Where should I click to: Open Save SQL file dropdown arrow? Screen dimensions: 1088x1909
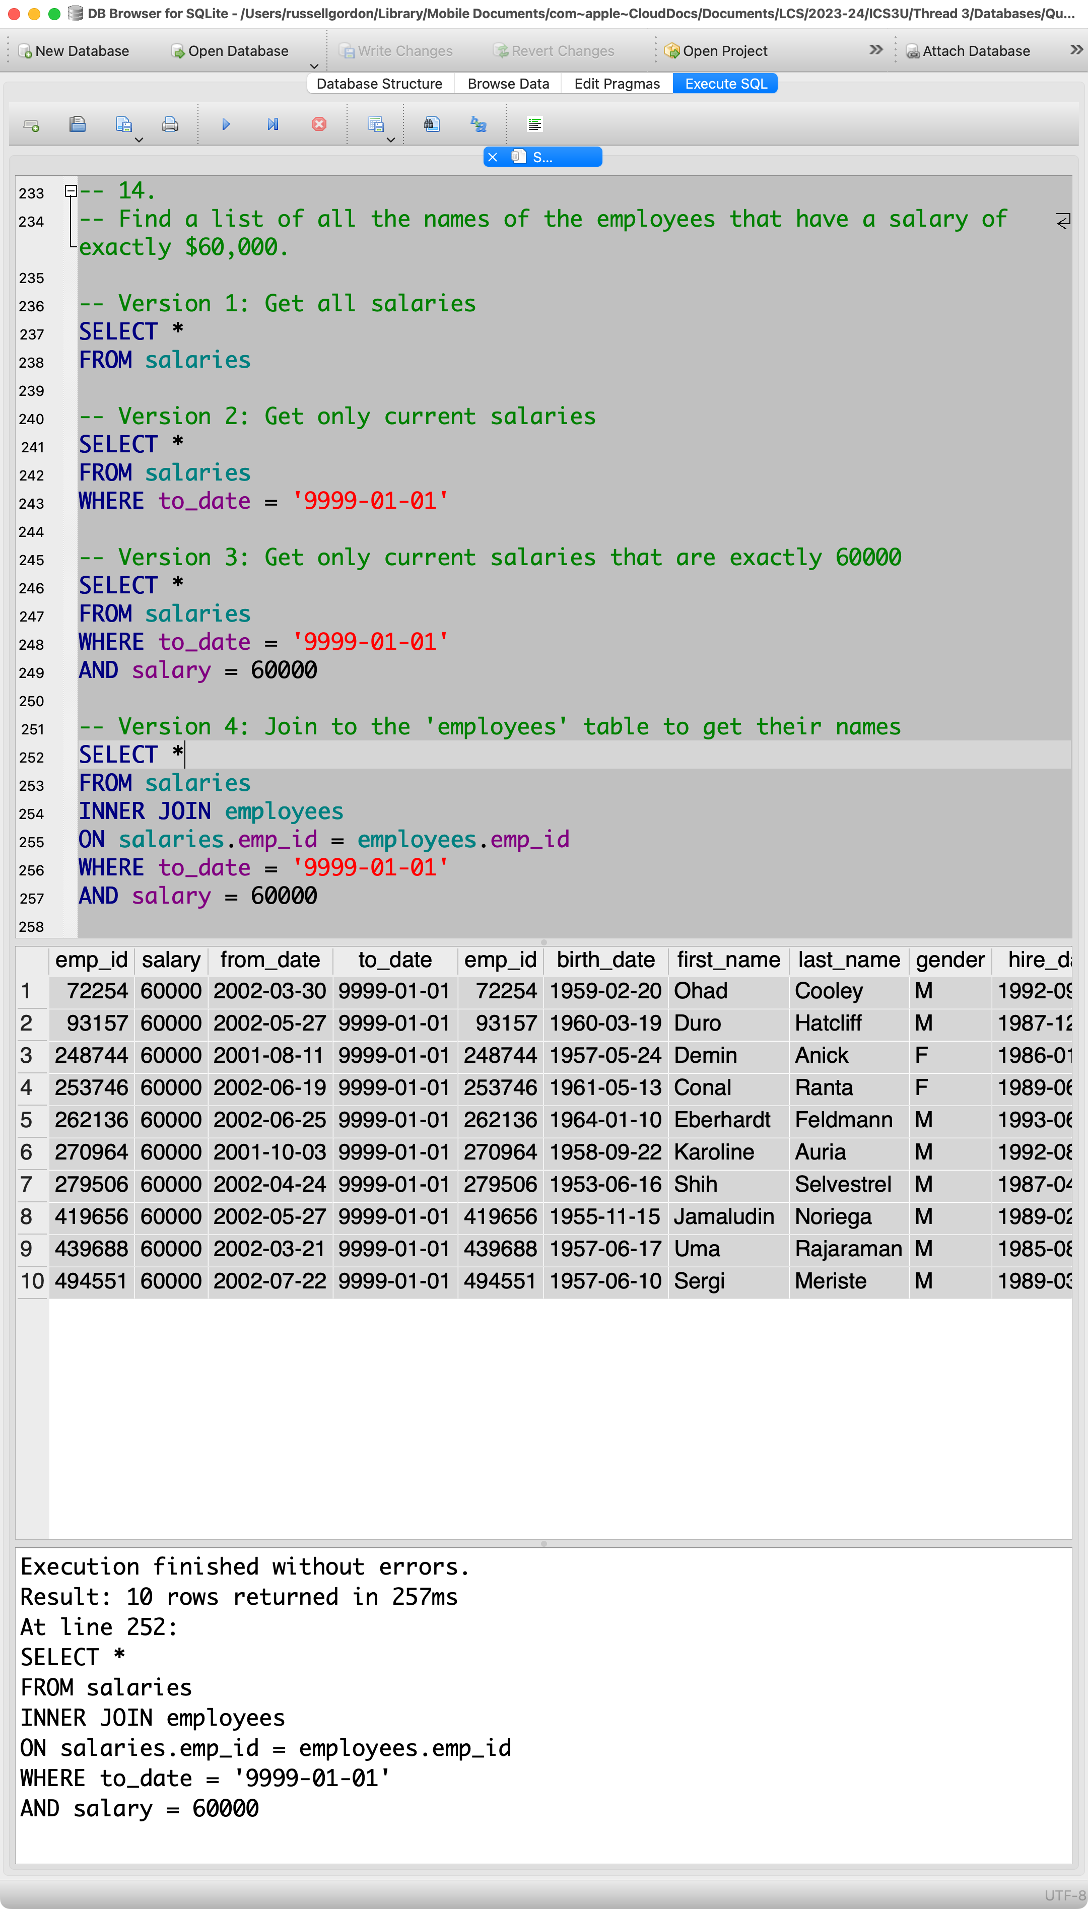pyautogui.click(x=139, y=140)
